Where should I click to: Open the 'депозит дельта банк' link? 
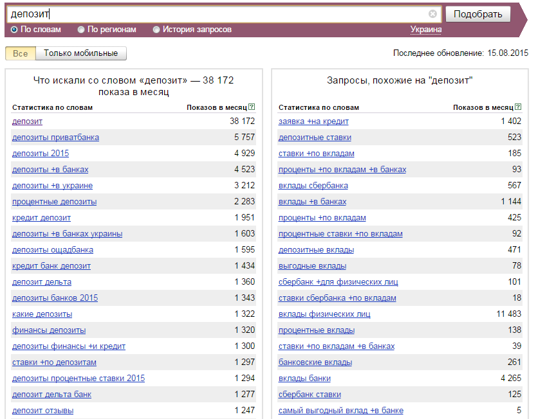pos(51,395)
